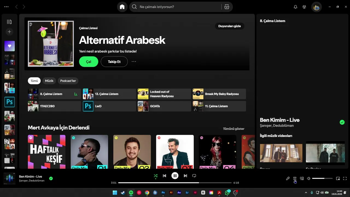The height and width of the screenshot is (197, 350).
Task: Open After Effects from the taskbar
Action: 179,193
